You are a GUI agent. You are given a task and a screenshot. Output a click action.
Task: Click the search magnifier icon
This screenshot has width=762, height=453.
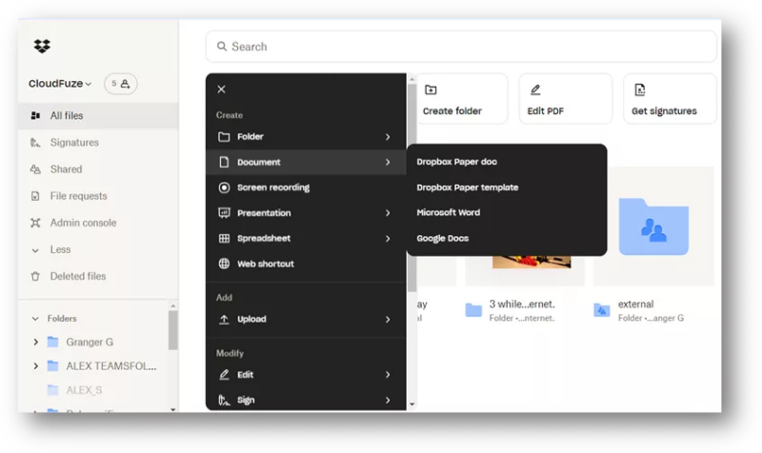point(222,46)
